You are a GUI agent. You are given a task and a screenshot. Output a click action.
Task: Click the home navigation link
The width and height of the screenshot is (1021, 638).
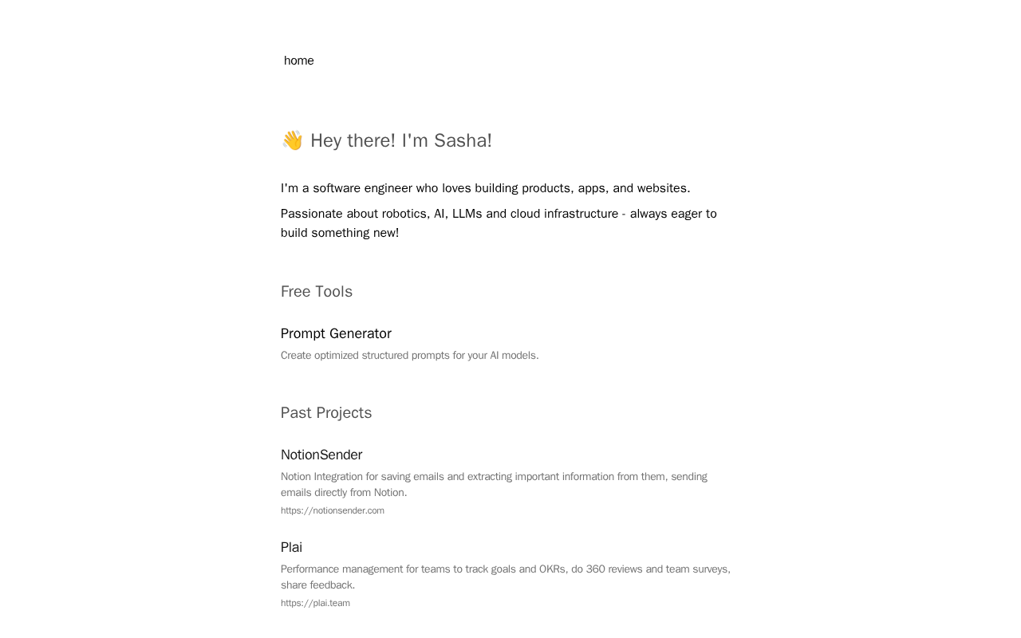pyautogui.click(x=299, y=61)
